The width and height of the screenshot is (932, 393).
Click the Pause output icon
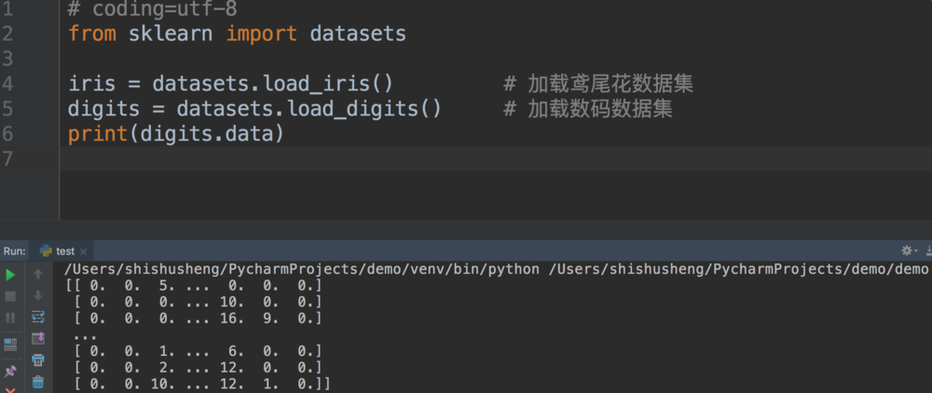click(x=10, y=318)
